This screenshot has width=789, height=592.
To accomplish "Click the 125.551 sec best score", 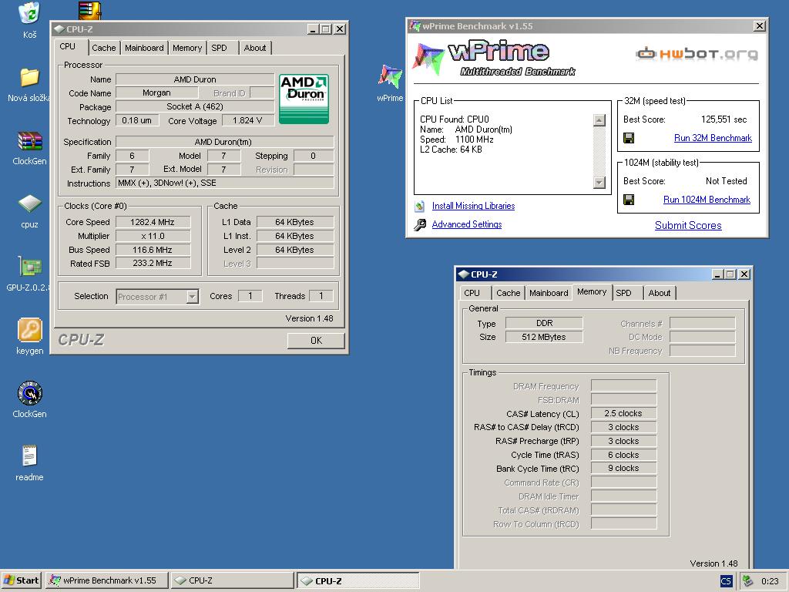I will tap(724, 119).
